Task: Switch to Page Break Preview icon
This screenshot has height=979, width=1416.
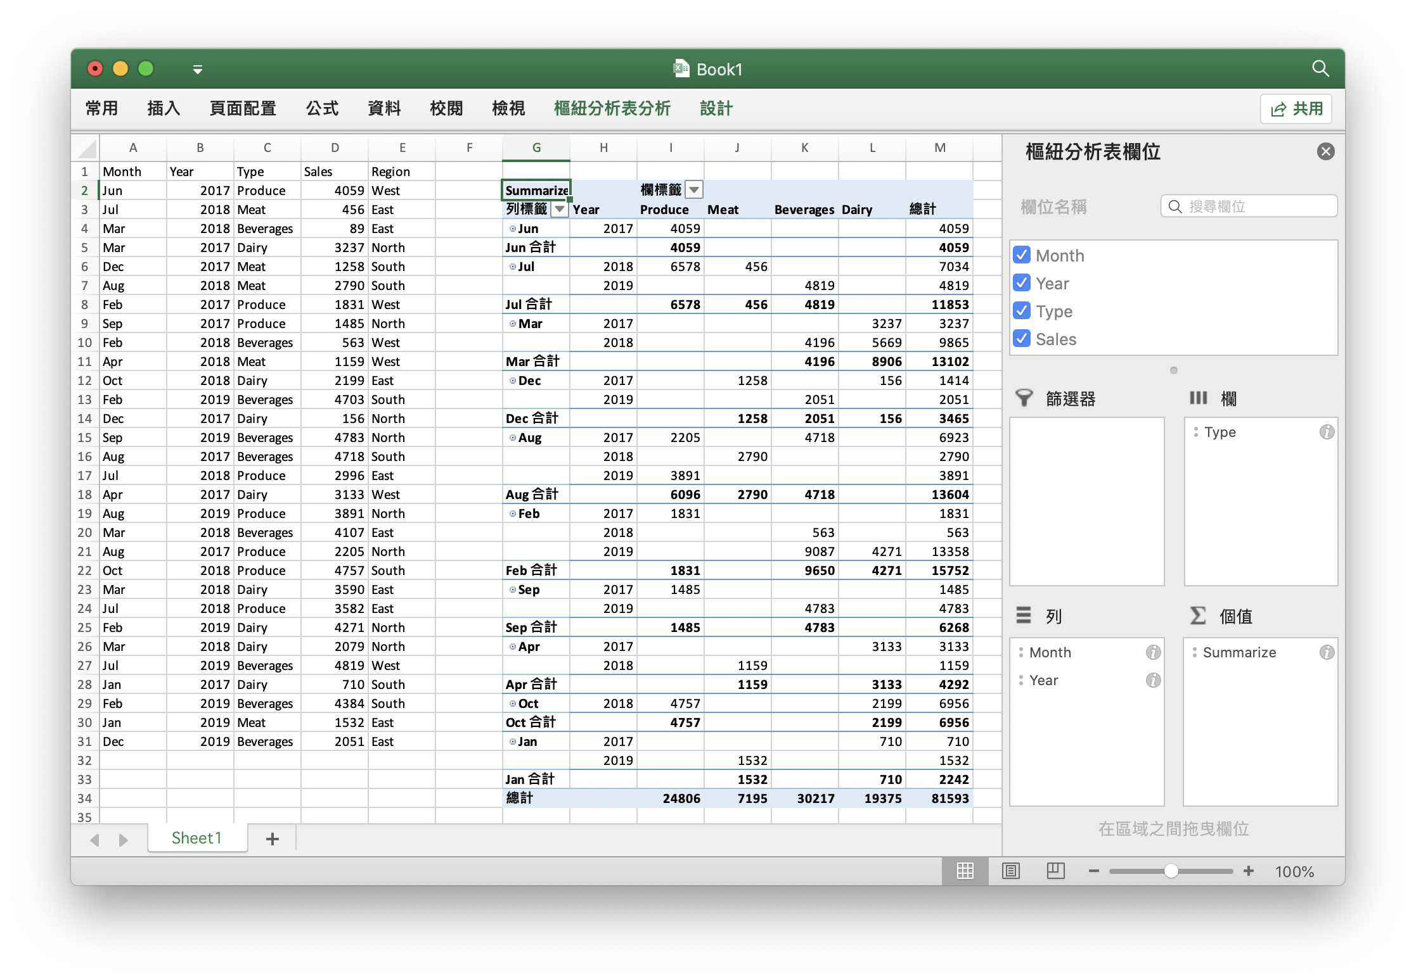Action: click(x=1055, y=871)
